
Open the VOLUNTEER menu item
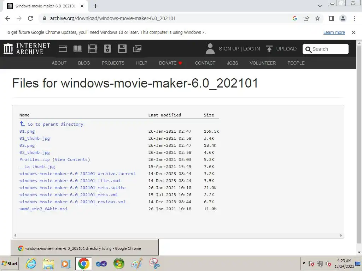263,63
